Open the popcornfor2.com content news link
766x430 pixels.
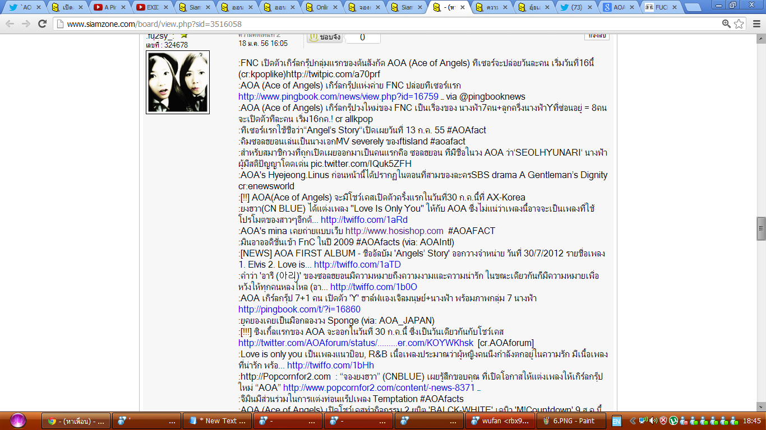379,387
